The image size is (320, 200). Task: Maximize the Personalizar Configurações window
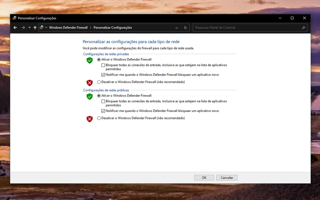click(292, 18)
